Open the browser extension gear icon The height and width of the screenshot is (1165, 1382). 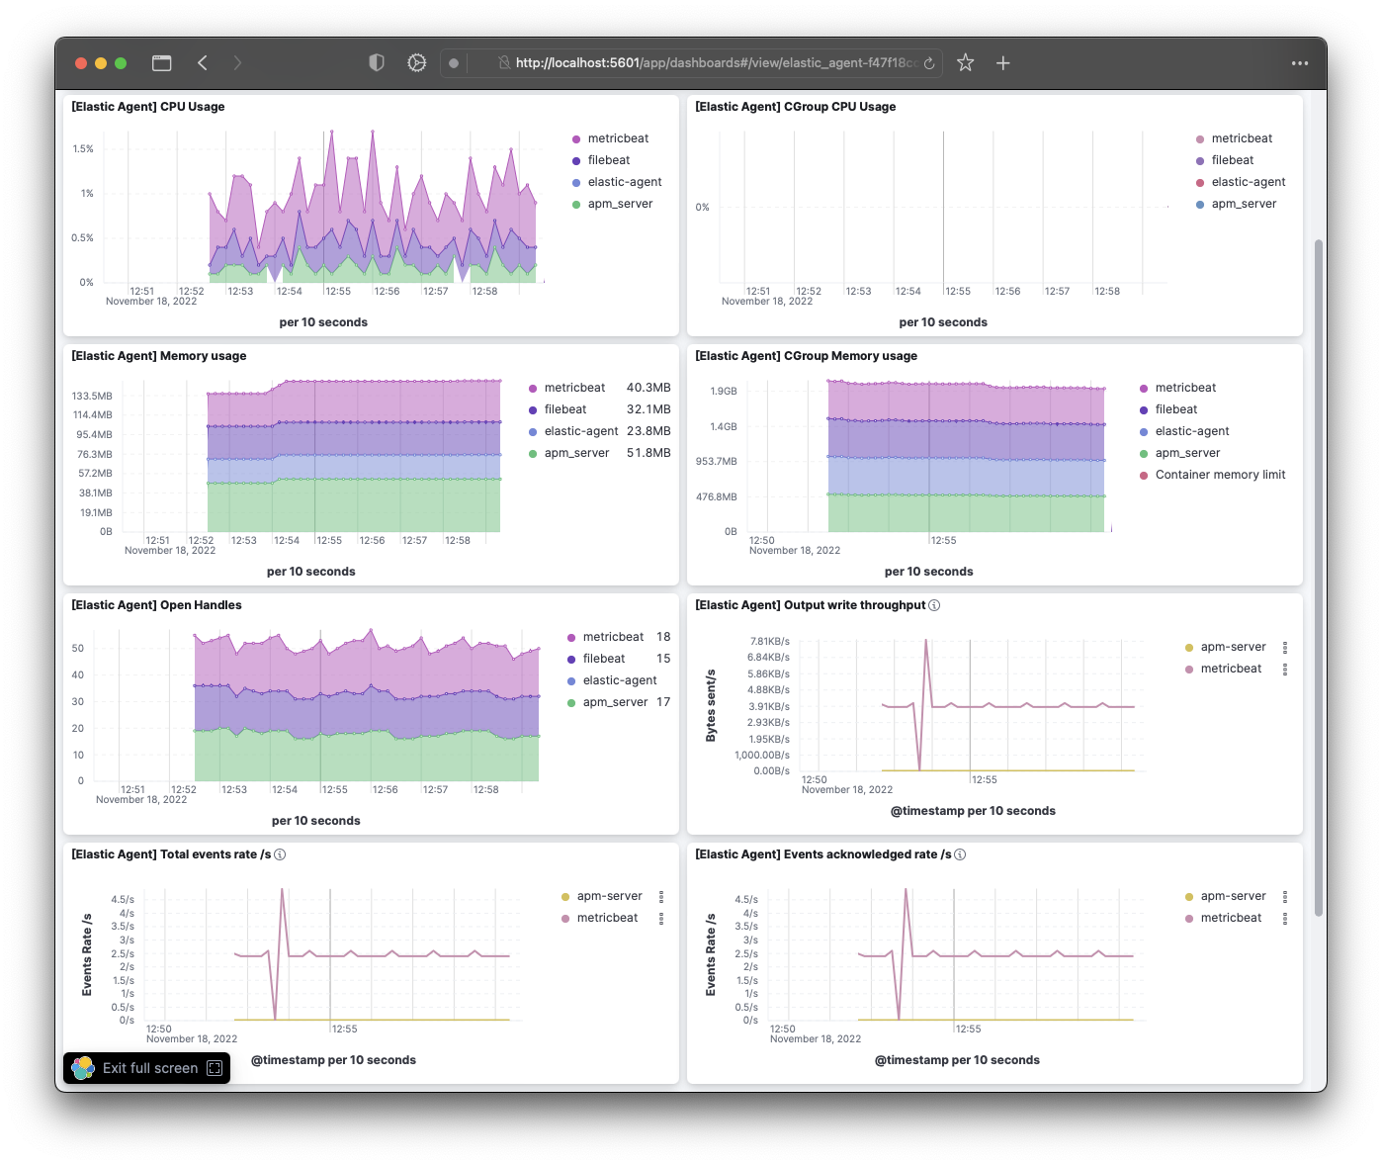[417, 63]
